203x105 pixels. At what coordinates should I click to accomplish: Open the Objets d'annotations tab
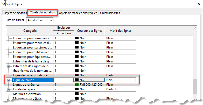pos(43,13)
